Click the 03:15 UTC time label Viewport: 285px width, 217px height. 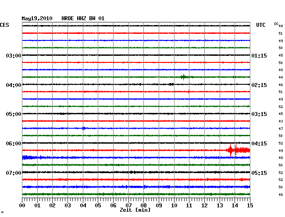tap(259, 114)
